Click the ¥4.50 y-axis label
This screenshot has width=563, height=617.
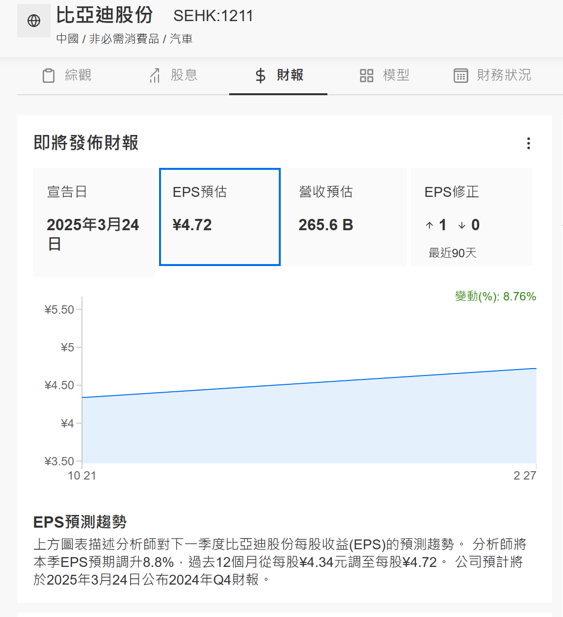point(59,385)
